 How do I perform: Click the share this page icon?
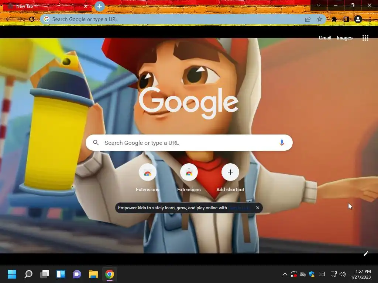click(307, 19)
